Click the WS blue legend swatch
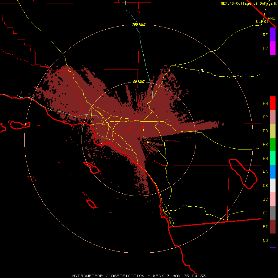278x278 pixels. [273, 172]
